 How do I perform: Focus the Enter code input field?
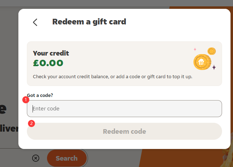click(124, 109)
